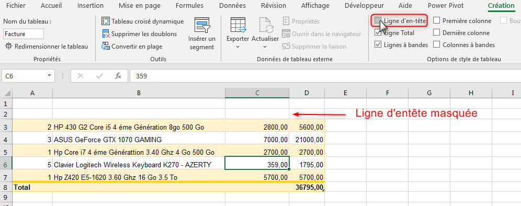Enable Première colonne checkbox
Screen dimensions: 521x206
pyautogui.click(x=437, y=20)
